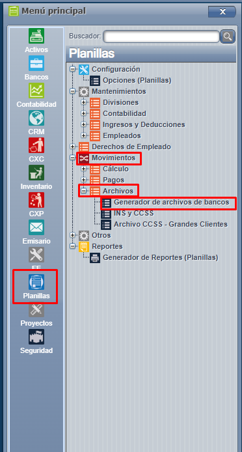Screen dimensions: 242x452
Task: Click the Generador de Reportes printer icon
Action: coord(95,257)
